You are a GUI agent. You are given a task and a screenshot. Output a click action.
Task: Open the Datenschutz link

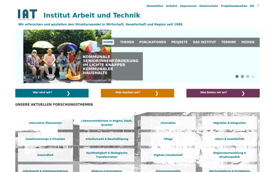(209, 6)
